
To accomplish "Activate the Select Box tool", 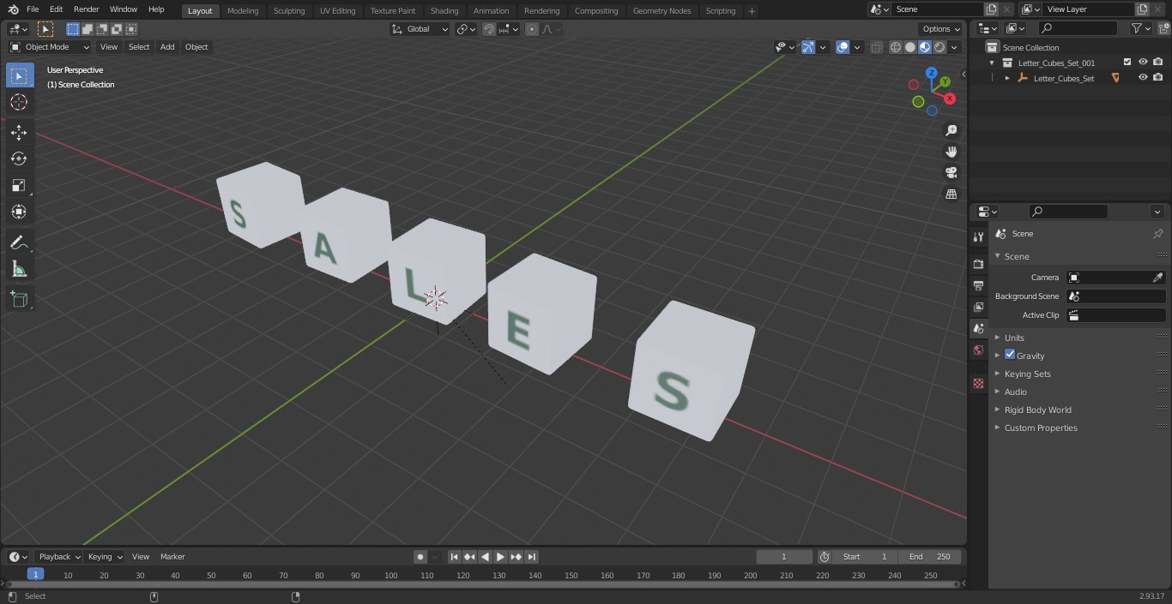I will coord(19,75).
